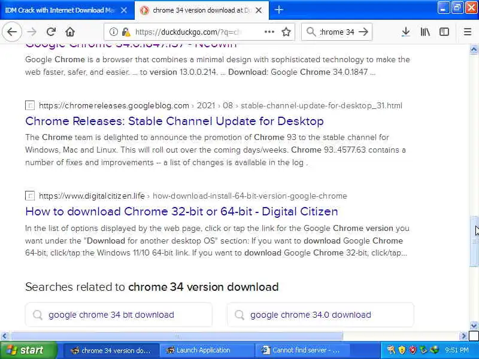Go back to the previous page
Image resolution: width=479 pixels, height=359 pixels.
12,32
